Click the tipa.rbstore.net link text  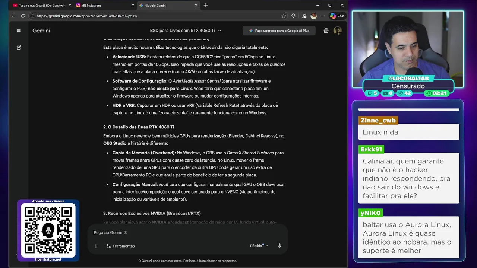(48, 259)
